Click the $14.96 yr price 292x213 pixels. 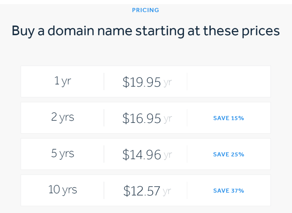[147, 154]
